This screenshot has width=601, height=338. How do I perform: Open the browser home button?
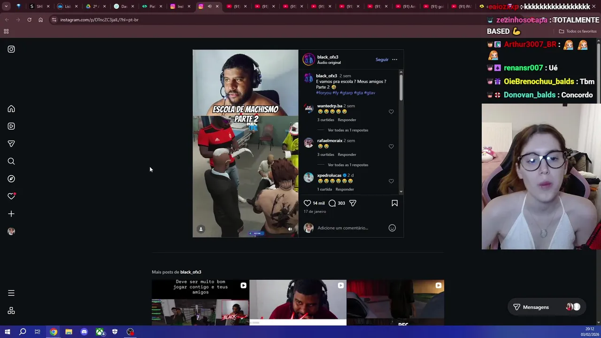click(x=40, y=20)
